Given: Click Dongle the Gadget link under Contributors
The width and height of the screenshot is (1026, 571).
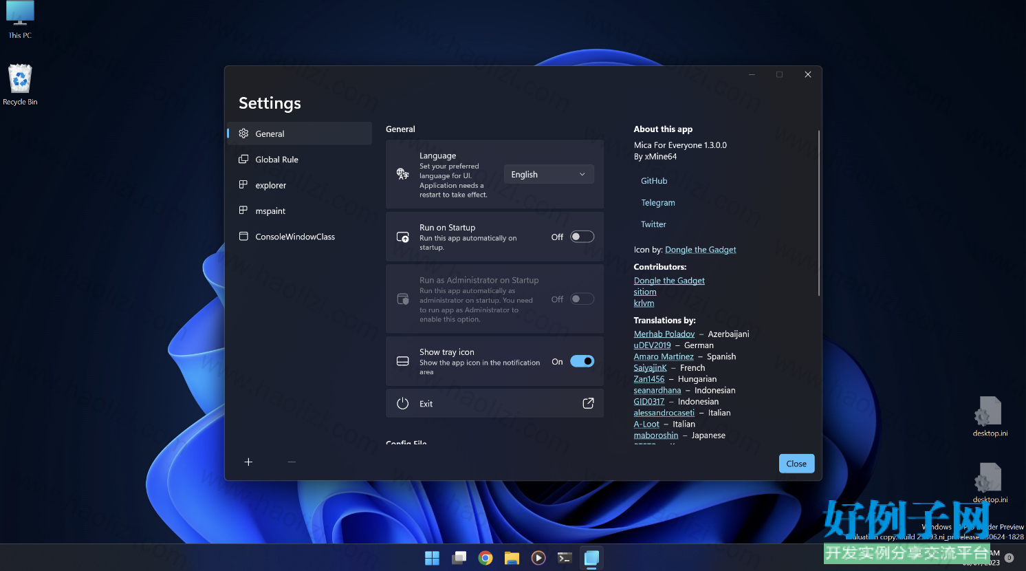Looking at the screenshot, I should tap(669, 281).
